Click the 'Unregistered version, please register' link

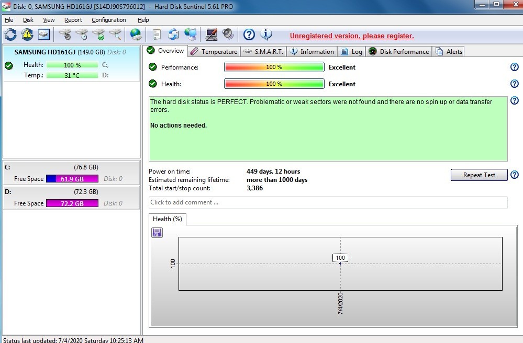[x=352, y=36]
